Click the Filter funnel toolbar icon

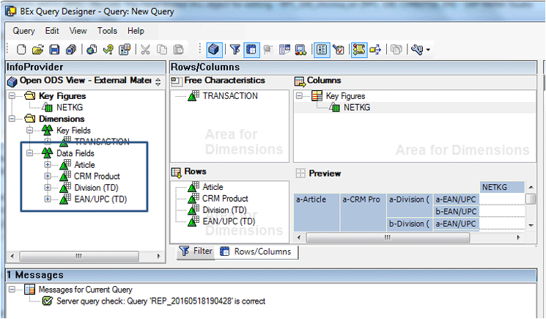235,50
